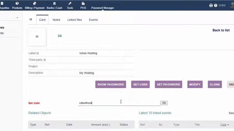The image size is (234, 131).
Task: Switch to the Linked files tab
Action: click(75, 20)
